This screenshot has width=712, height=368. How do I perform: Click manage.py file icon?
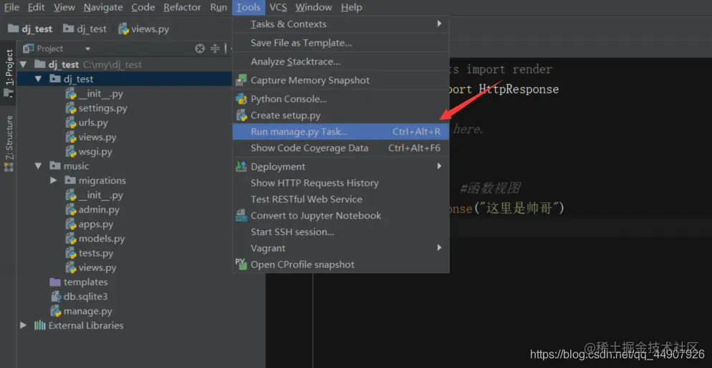[x=55, y=311]
